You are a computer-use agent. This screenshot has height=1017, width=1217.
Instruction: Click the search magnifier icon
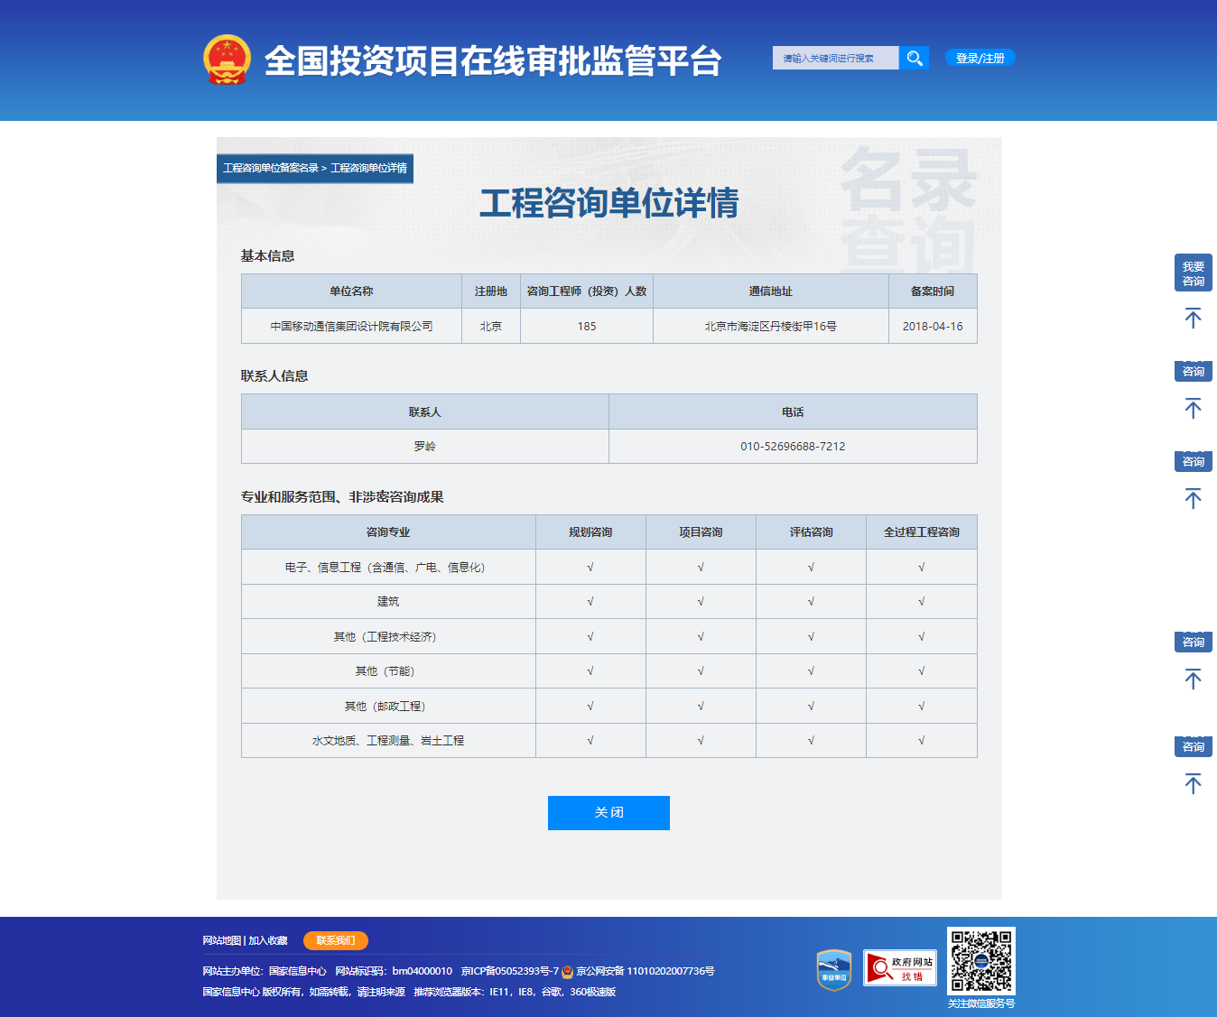[x=914, y=58]
